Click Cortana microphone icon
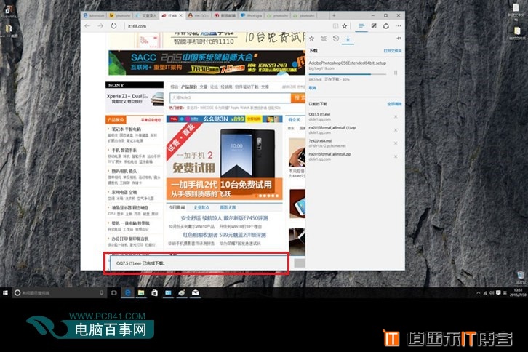This screenshot has width=528, height=352. (x=101, y=292)
